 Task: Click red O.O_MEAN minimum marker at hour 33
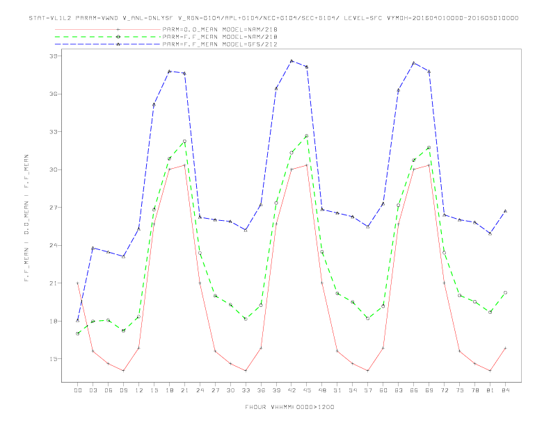246,371
